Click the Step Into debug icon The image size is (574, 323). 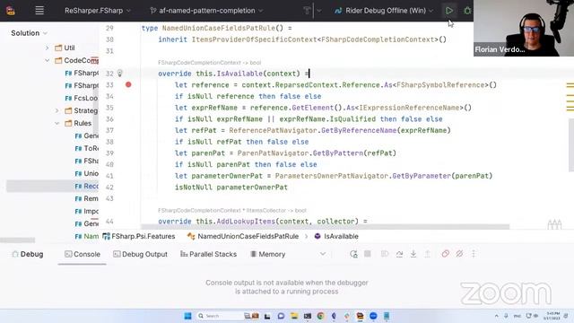pyautogui.click(x=413, y=254)
